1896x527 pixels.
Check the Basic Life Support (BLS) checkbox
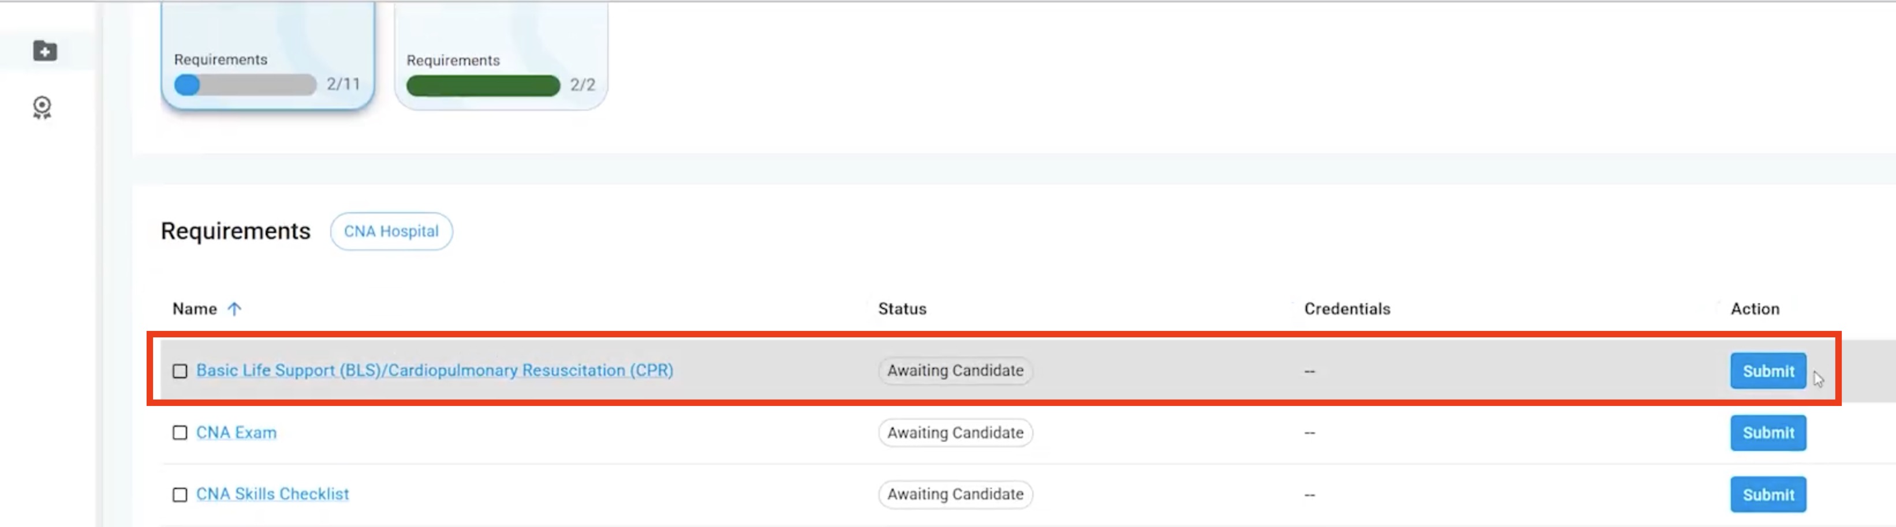click(180, 371)
